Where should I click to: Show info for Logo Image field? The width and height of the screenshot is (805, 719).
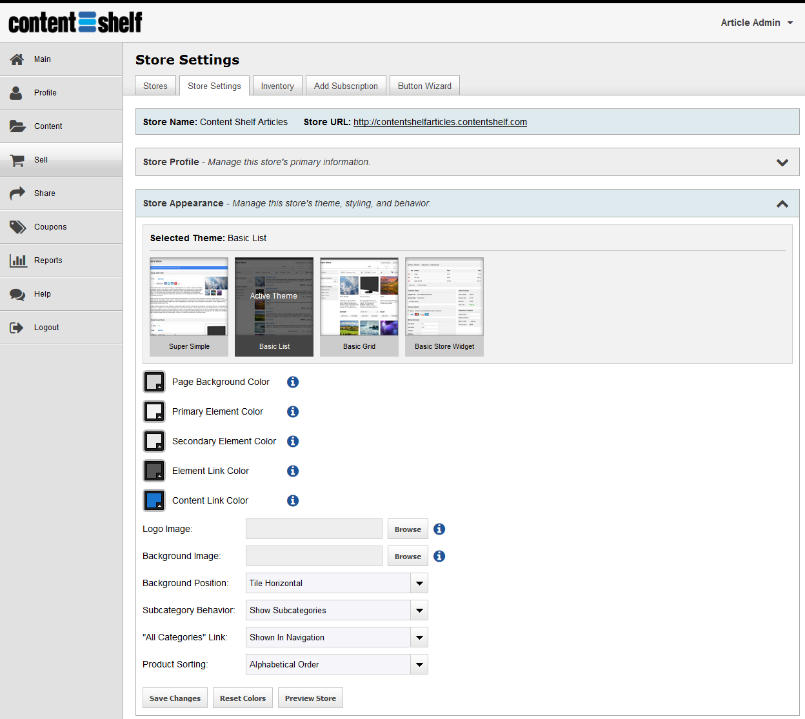pyautogui.click(x=439, y=529)
